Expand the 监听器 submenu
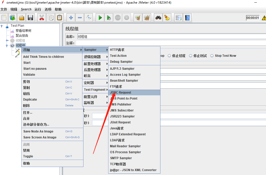Screen dimensions: 266x175 pos(96,103)
